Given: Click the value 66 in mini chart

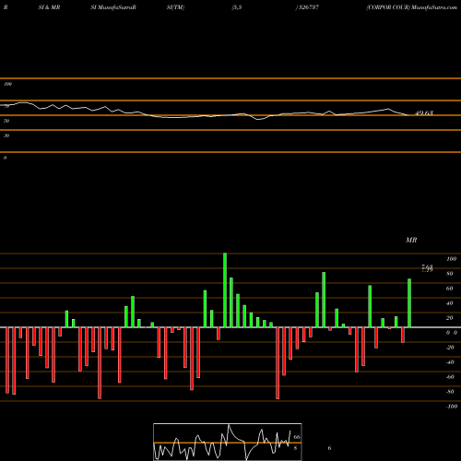Looking at the screenshot, I should coord(297,437).
